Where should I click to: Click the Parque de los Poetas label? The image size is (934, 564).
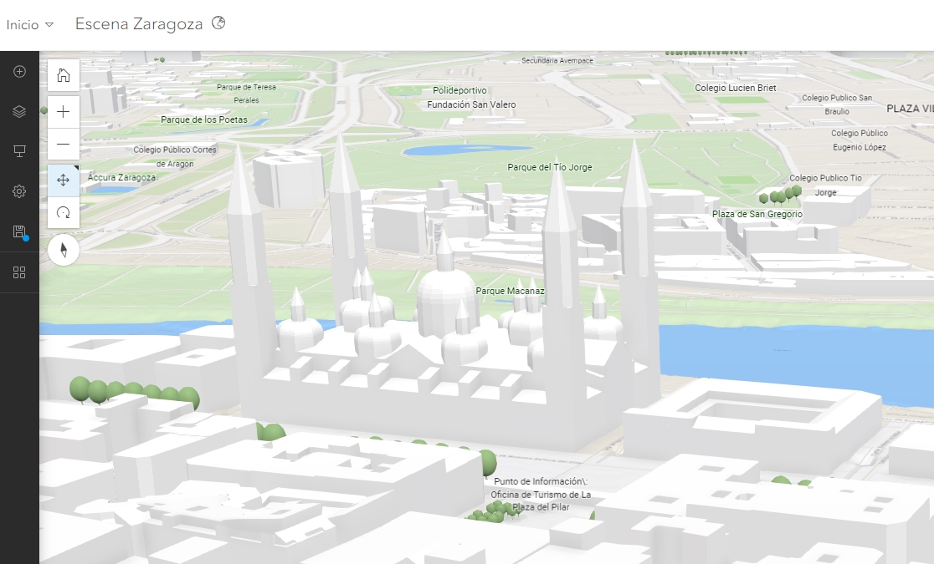pos(203,119)
